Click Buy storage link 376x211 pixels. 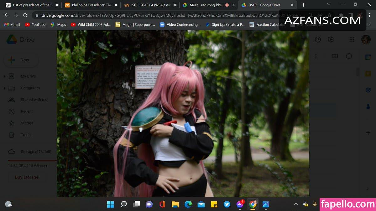(27, 177)
